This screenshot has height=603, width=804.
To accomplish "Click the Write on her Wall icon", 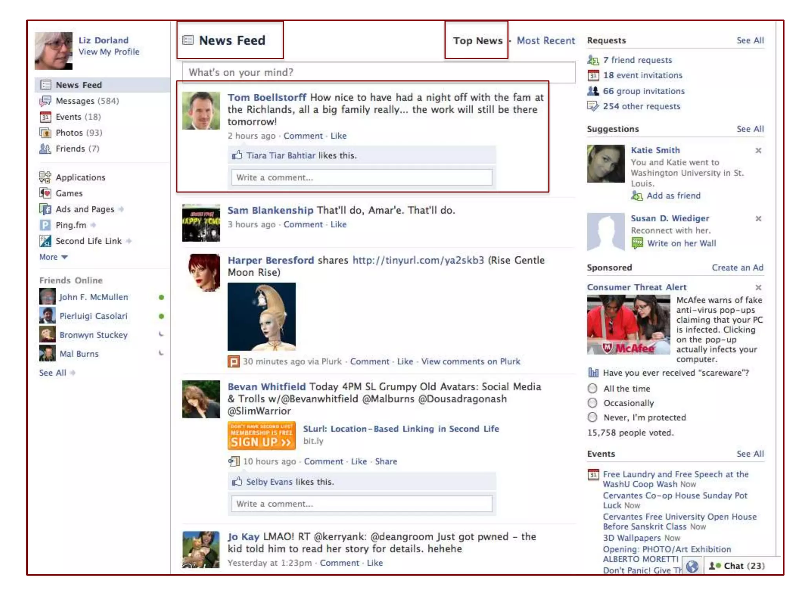I will tap(637, 243).
